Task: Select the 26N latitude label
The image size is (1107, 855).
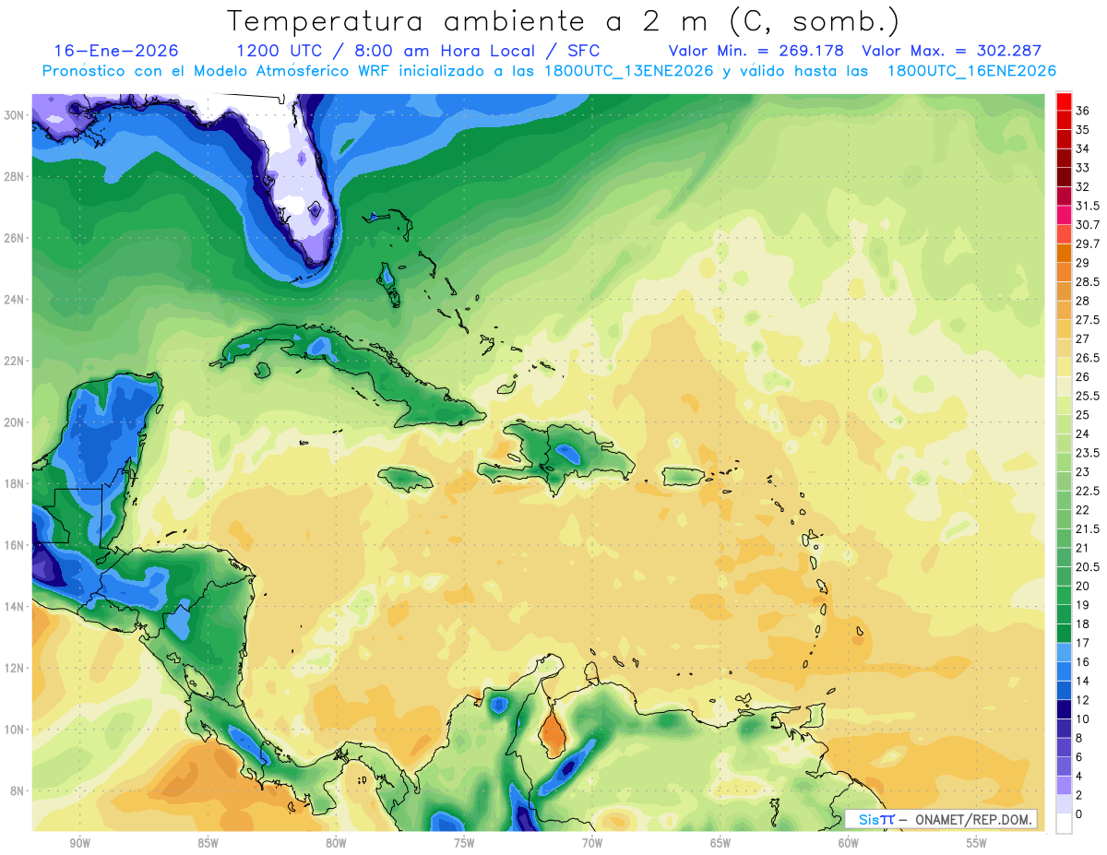Action: pos(14,238)
